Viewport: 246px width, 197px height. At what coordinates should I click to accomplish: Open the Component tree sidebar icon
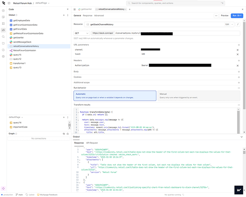[x=3, y=24]
